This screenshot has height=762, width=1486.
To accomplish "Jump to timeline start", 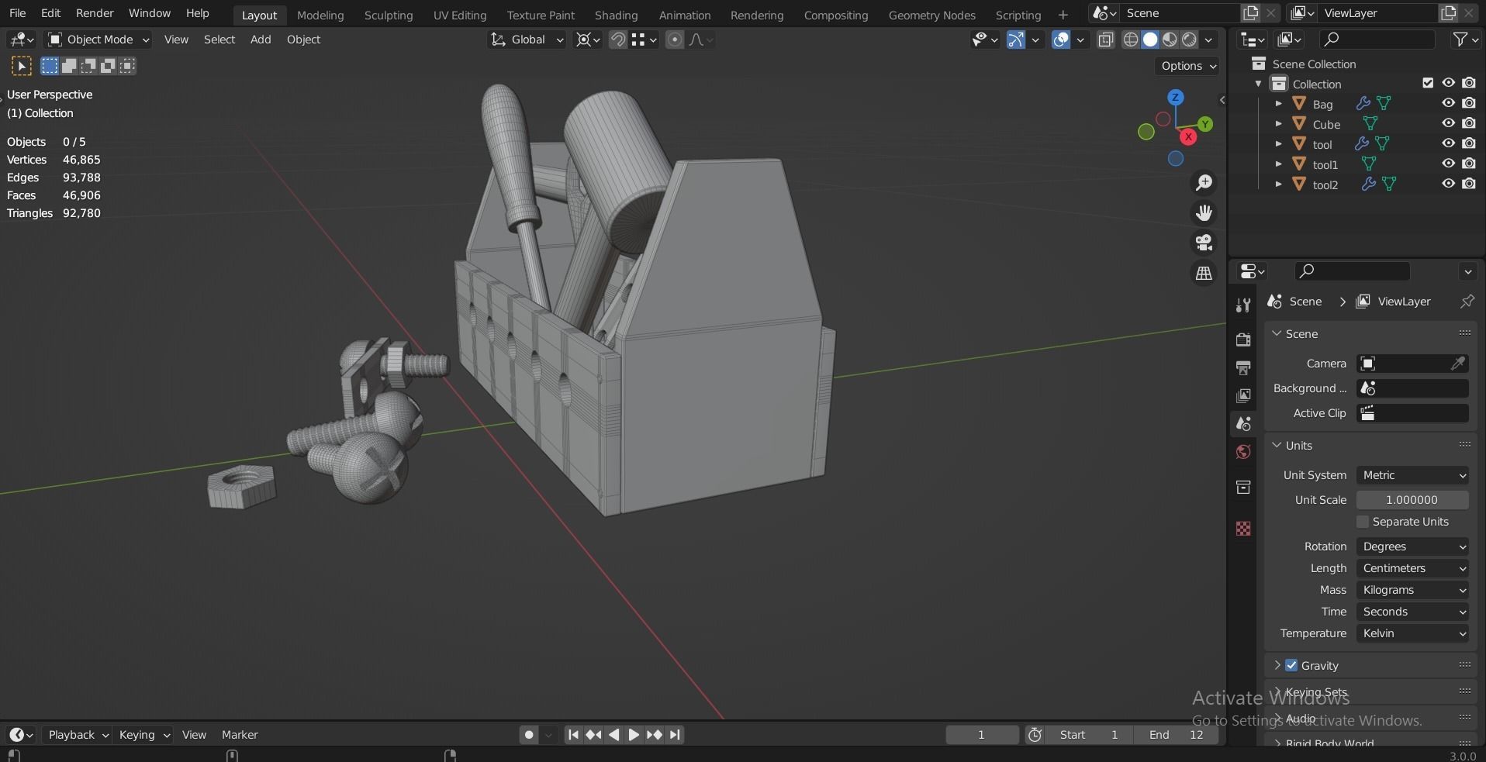I will (x=573, y=735).
